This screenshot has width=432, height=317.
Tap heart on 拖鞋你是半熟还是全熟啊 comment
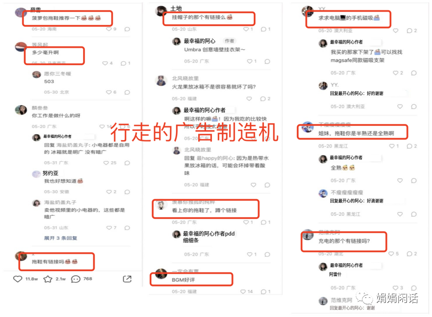tap(392, 146)
